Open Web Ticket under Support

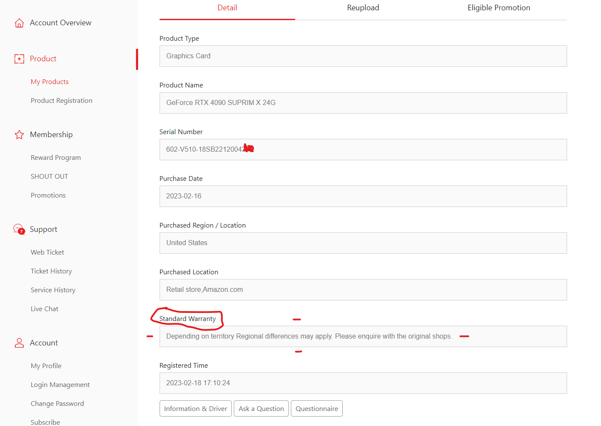[x=47, y=252]
